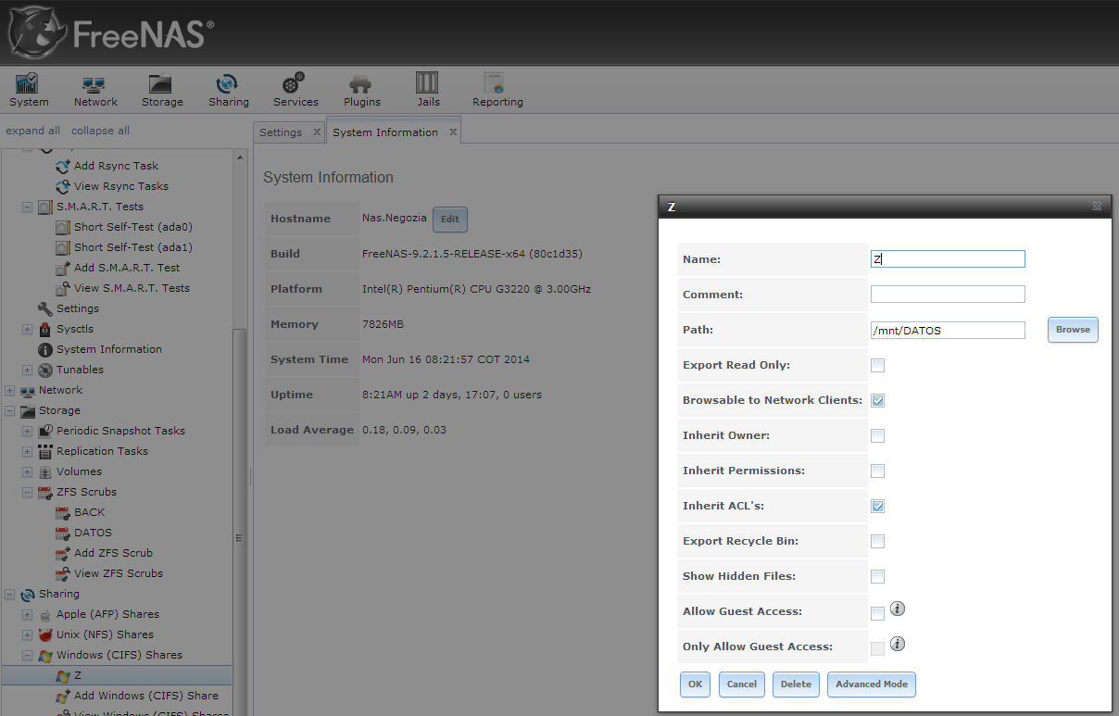Click Cancel in the Z dialog
Viewport: 1119px width, 716px height.
coord(742,685)
